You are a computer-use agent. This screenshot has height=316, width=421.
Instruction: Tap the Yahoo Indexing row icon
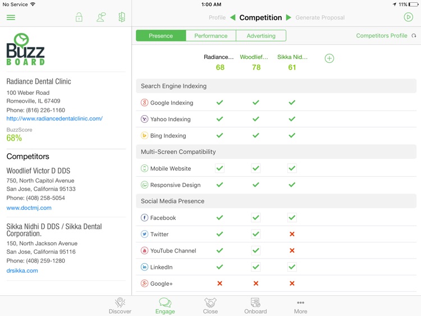pos(144,119)
